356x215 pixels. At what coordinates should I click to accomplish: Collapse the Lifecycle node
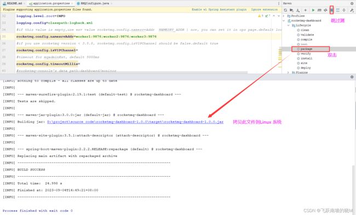pos(288,25)
